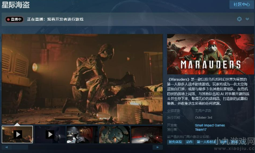This screenshot has height=153, width=255.
Task: Click the red 直播中 live badge
Action: 14,19
